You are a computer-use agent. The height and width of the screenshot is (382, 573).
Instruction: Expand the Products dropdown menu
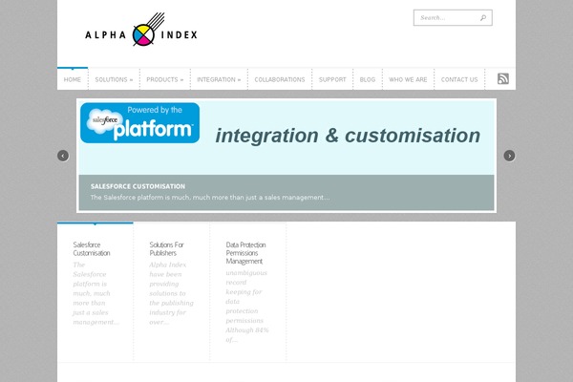[165, 79]
